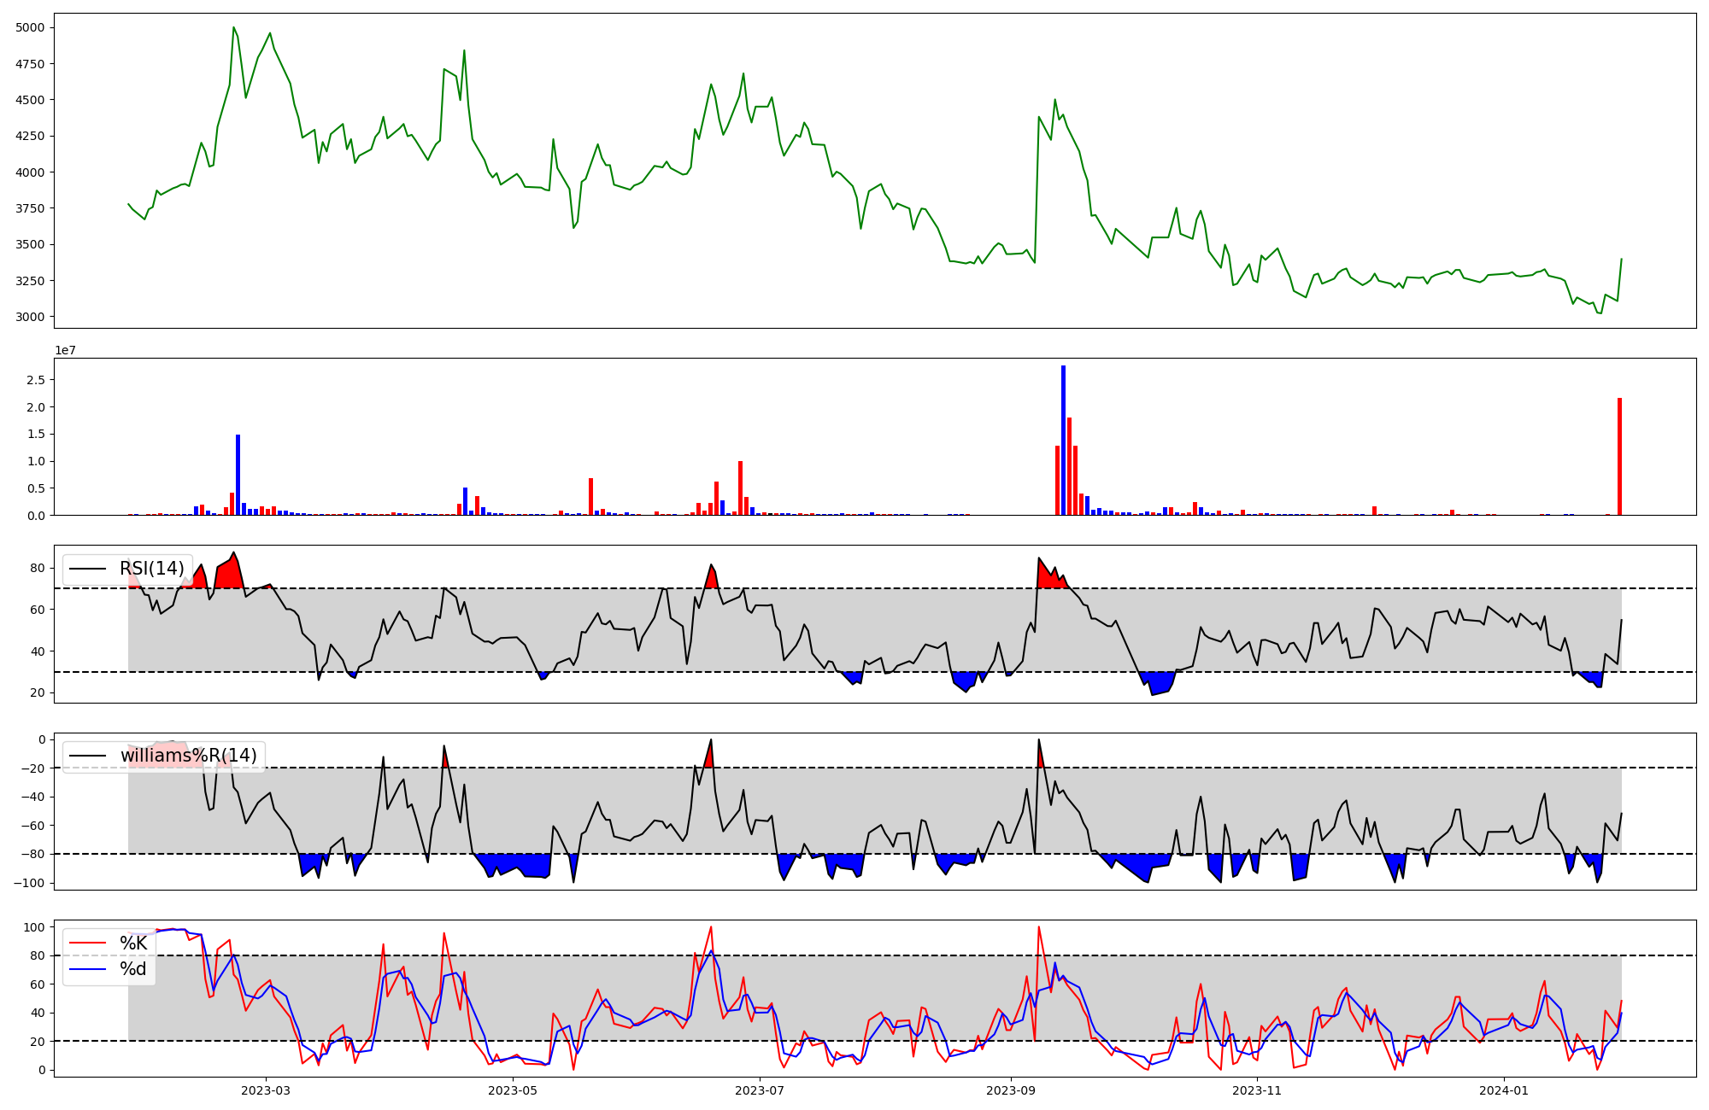Click the 2024-01 date axis label
1709x1110 pixels.
click(1503, 1090)
